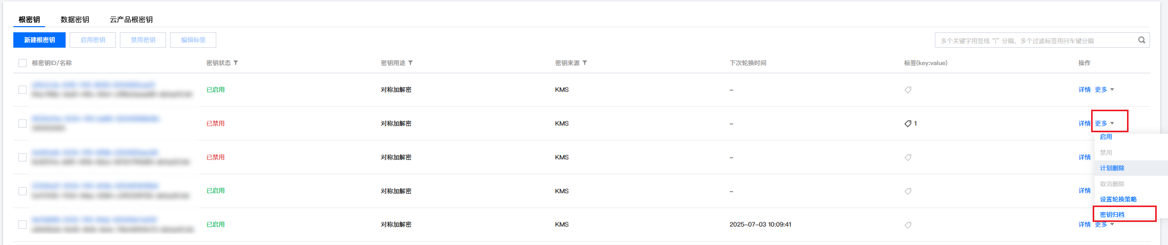Switch to the 数据密钥 tab
This screenshot has width=1168, height=245.
(x=75, y=19)
